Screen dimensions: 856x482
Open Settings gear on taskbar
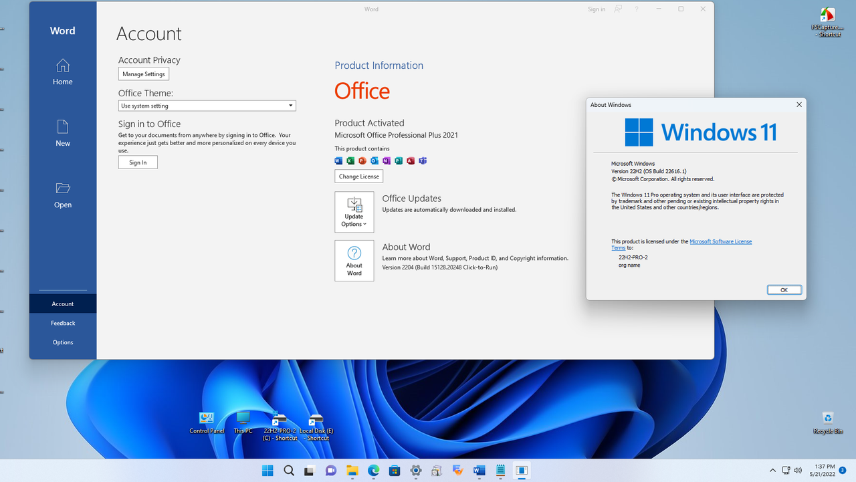415,471
